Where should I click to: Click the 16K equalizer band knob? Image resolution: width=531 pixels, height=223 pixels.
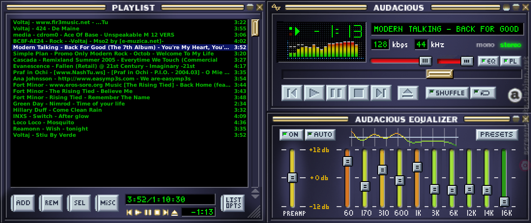pos(504,202)
